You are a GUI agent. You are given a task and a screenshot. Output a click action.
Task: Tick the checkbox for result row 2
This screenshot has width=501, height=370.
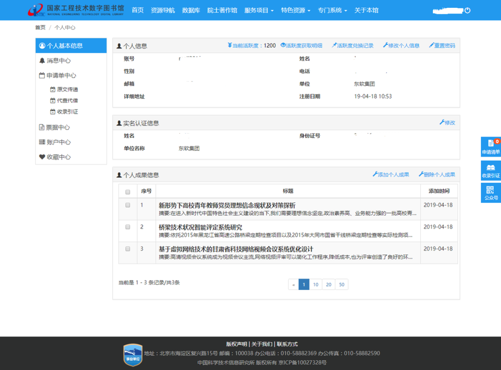(x=128, y=227)
